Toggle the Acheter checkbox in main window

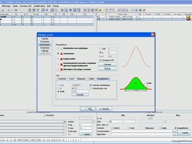click(x=45, y=115)
